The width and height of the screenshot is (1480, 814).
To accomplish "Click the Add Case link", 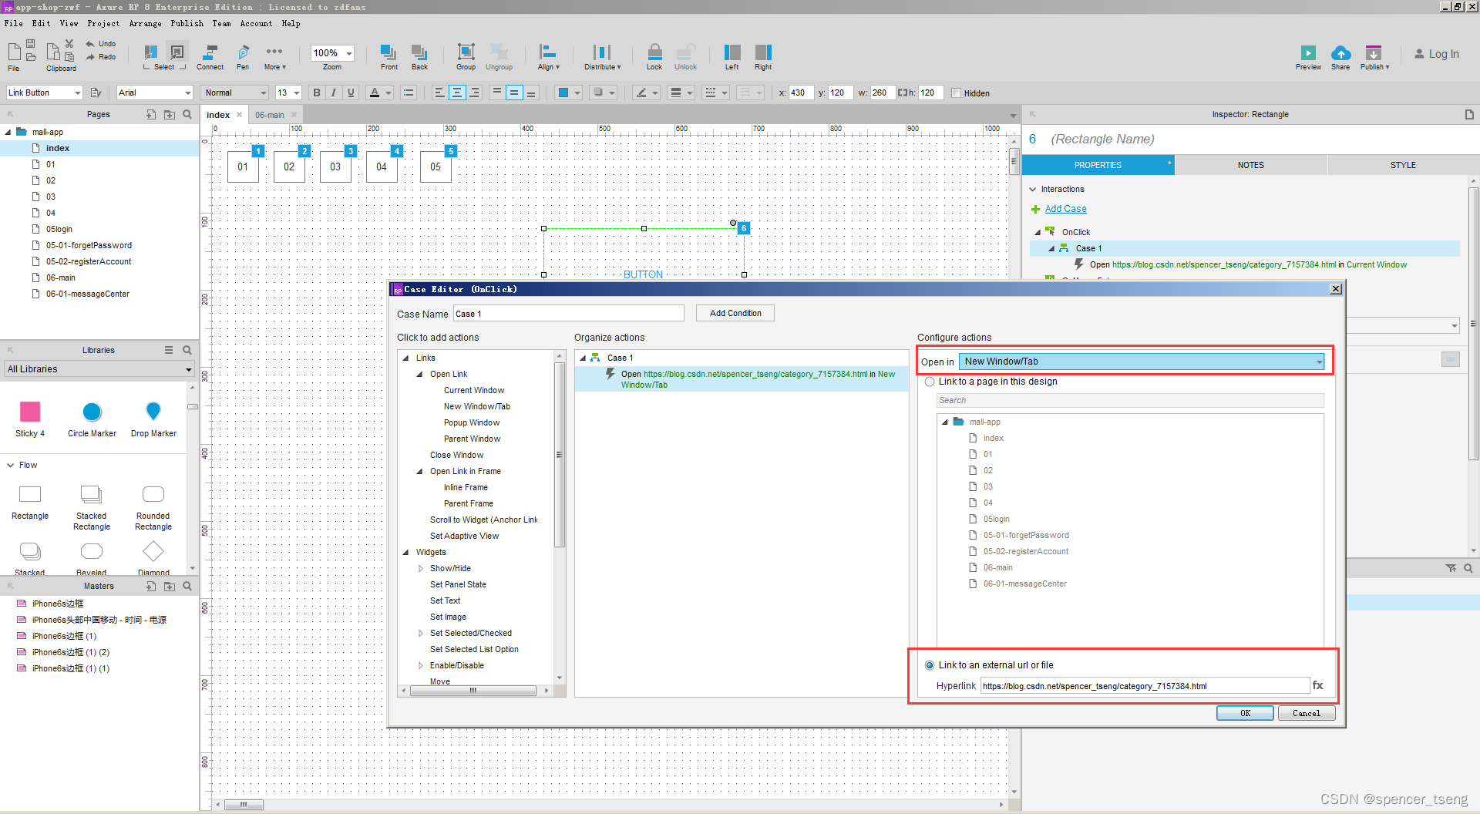I will click(x=1065, y=209).
